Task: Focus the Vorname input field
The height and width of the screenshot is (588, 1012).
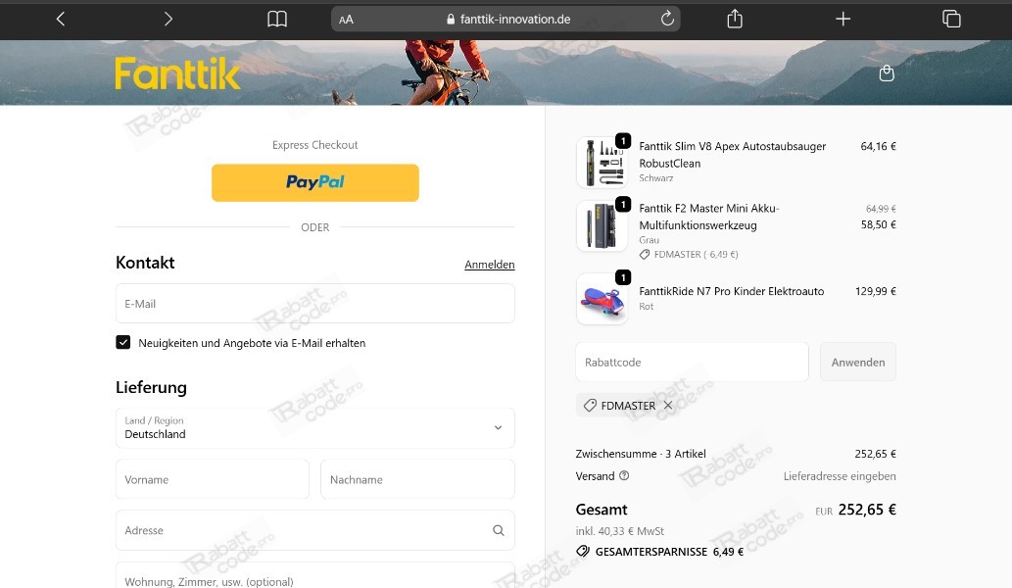Action: point(213,479)
